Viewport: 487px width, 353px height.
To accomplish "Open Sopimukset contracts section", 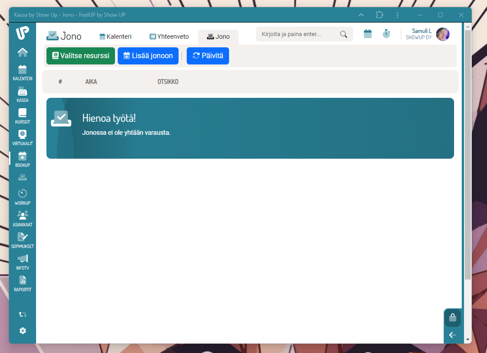I will tap(23, 240).
